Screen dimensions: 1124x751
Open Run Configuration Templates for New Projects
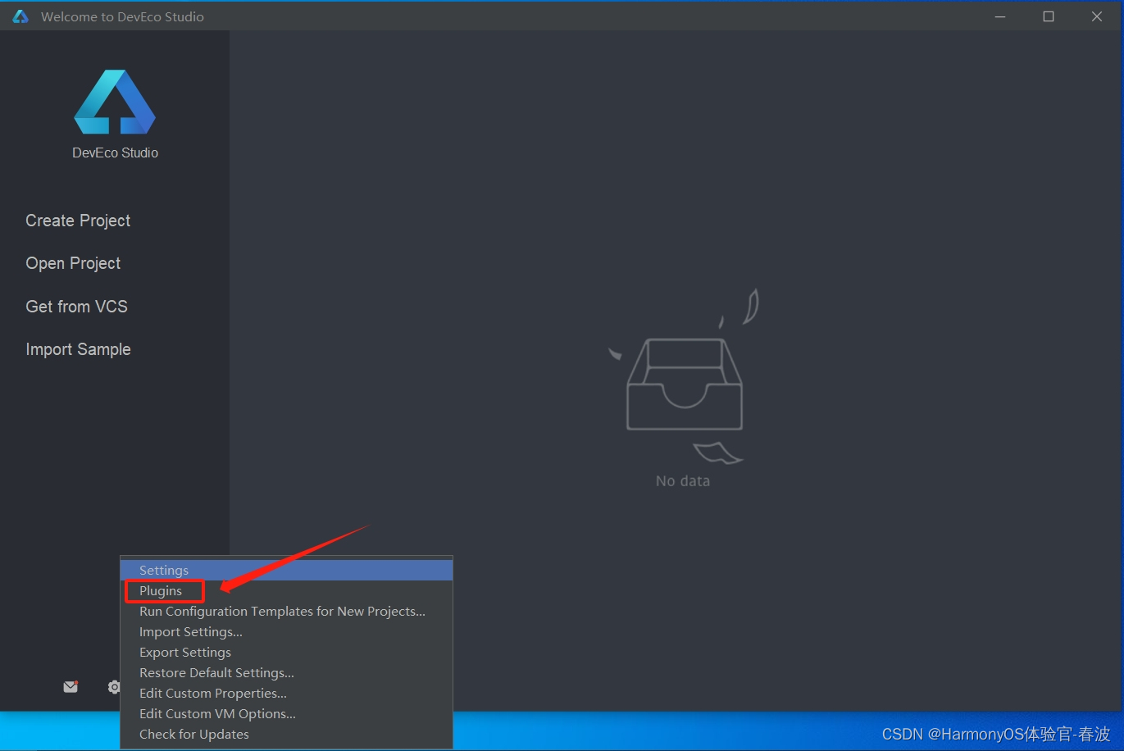pyautogui.click(x=286, y=611)
